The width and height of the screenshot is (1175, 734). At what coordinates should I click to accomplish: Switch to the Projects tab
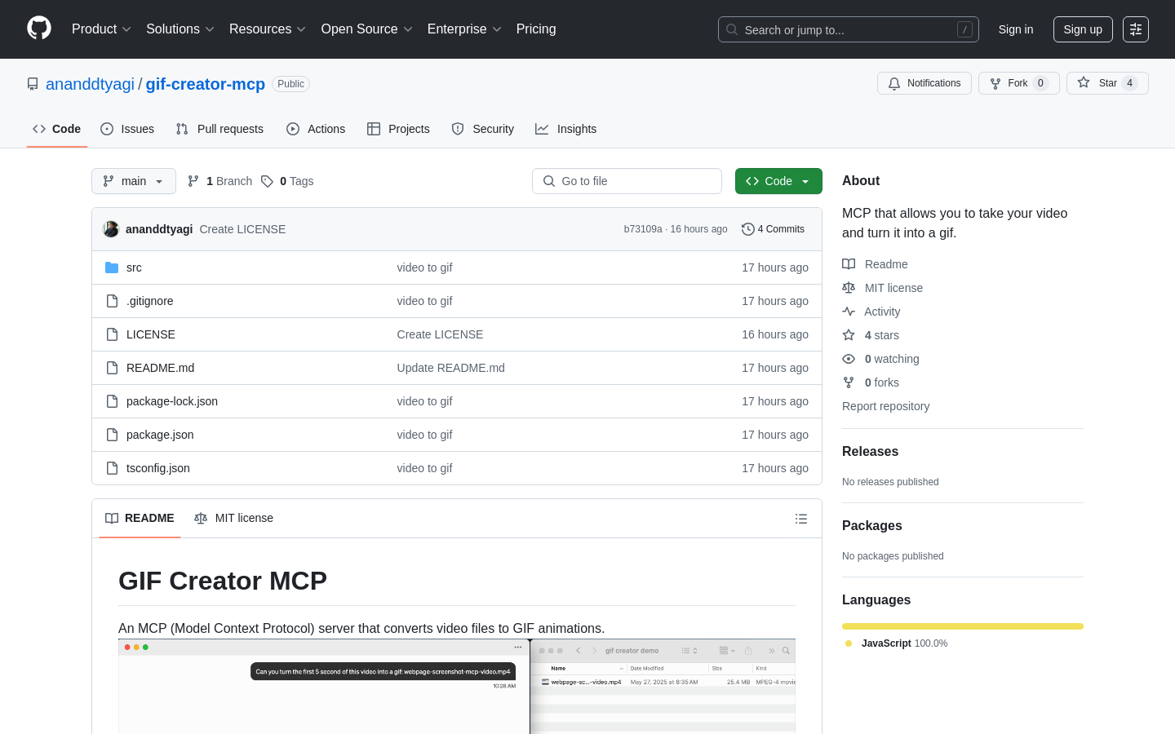point(398,129)
